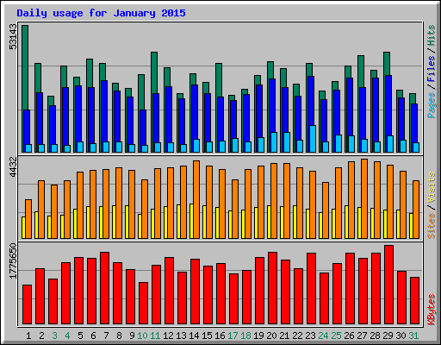Click the red KBytes bar for day 10
This screenshot has width=441, height=345.
(x=143, y=303)
